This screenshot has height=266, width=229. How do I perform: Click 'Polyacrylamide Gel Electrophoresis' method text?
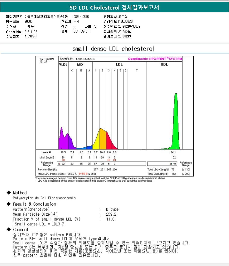pos(44,198)
